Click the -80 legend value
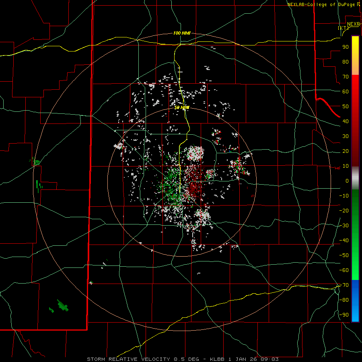The height and width of the screenshot is (362, 362). [344, 300]
